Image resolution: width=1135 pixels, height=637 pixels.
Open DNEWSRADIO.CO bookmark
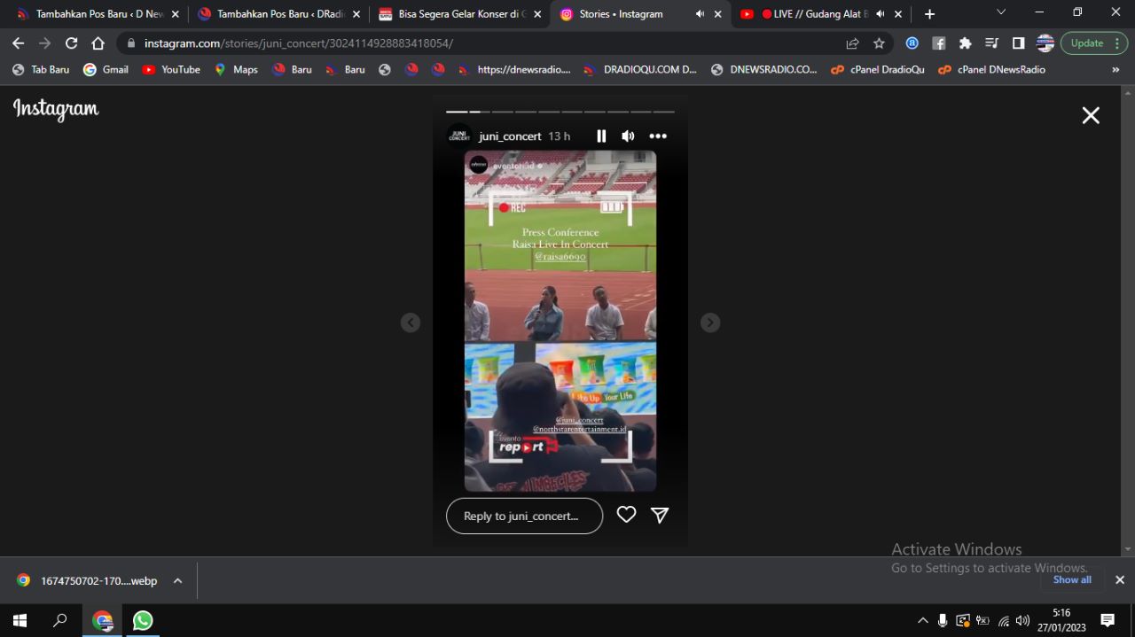[764, 69]
